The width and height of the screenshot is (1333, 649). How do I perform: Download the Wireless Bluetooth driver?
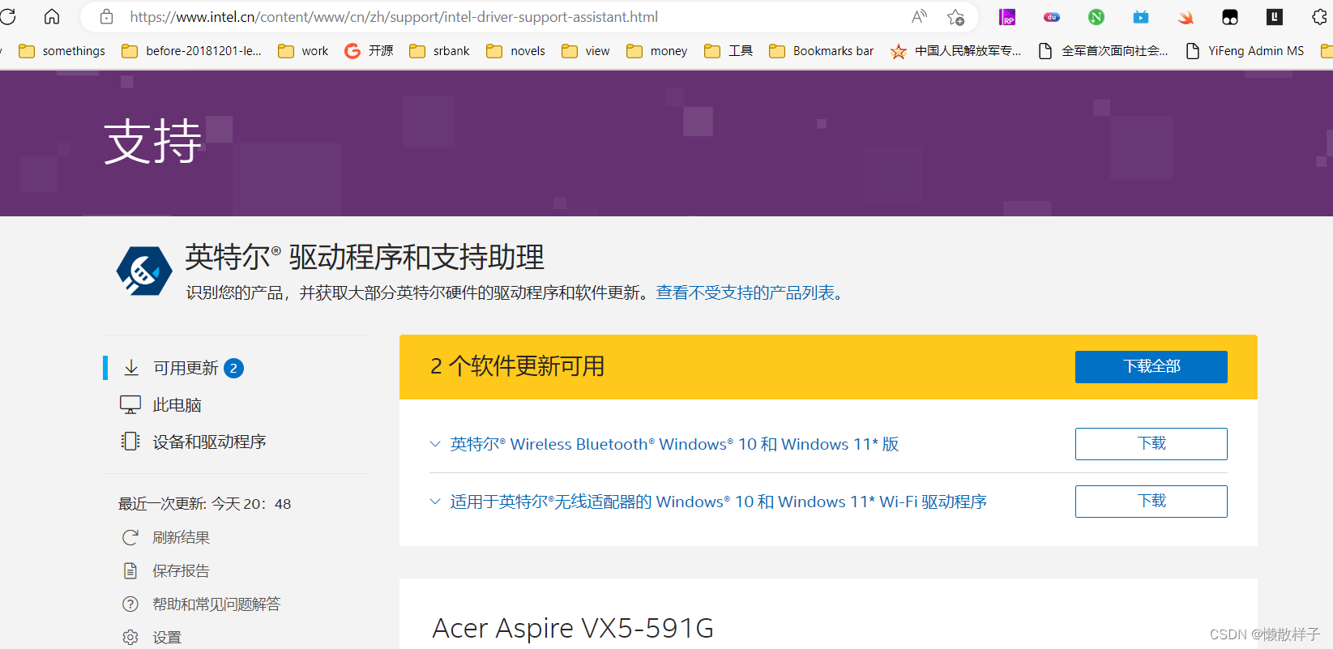[1151, 444]
